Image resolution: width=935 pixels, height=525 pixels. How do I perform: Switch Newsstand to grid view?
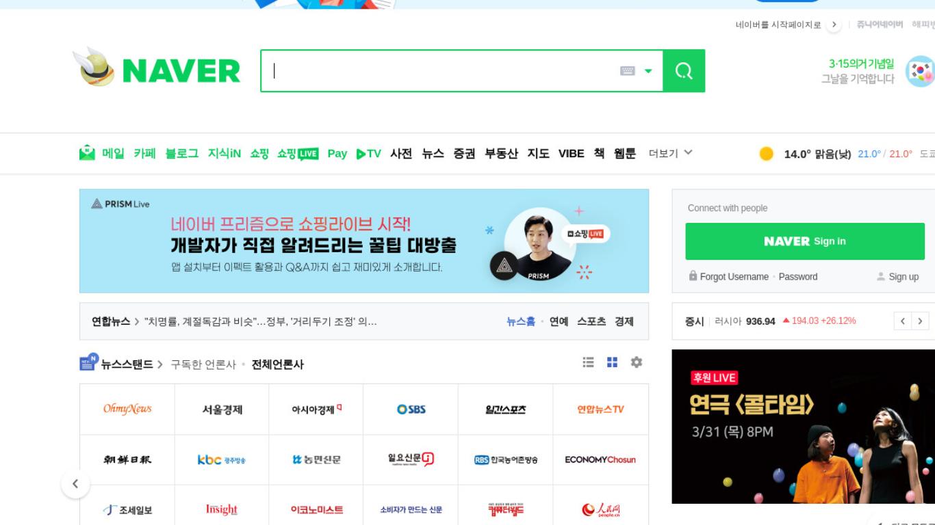tap(612, 362)
